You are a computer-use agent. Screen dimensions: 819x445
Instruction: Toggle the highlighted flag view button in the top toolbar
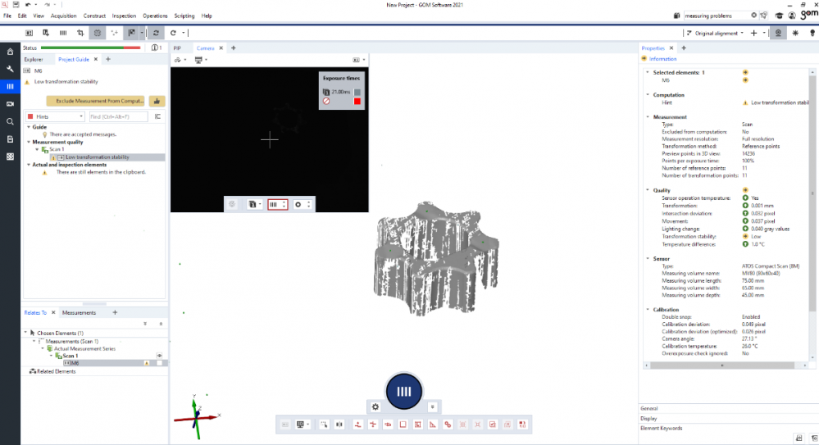(131, 33)
